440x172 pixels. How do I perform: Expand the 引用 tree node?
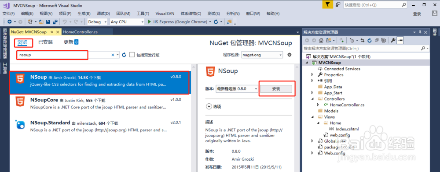pyautogui.click(x=312, y=81)
